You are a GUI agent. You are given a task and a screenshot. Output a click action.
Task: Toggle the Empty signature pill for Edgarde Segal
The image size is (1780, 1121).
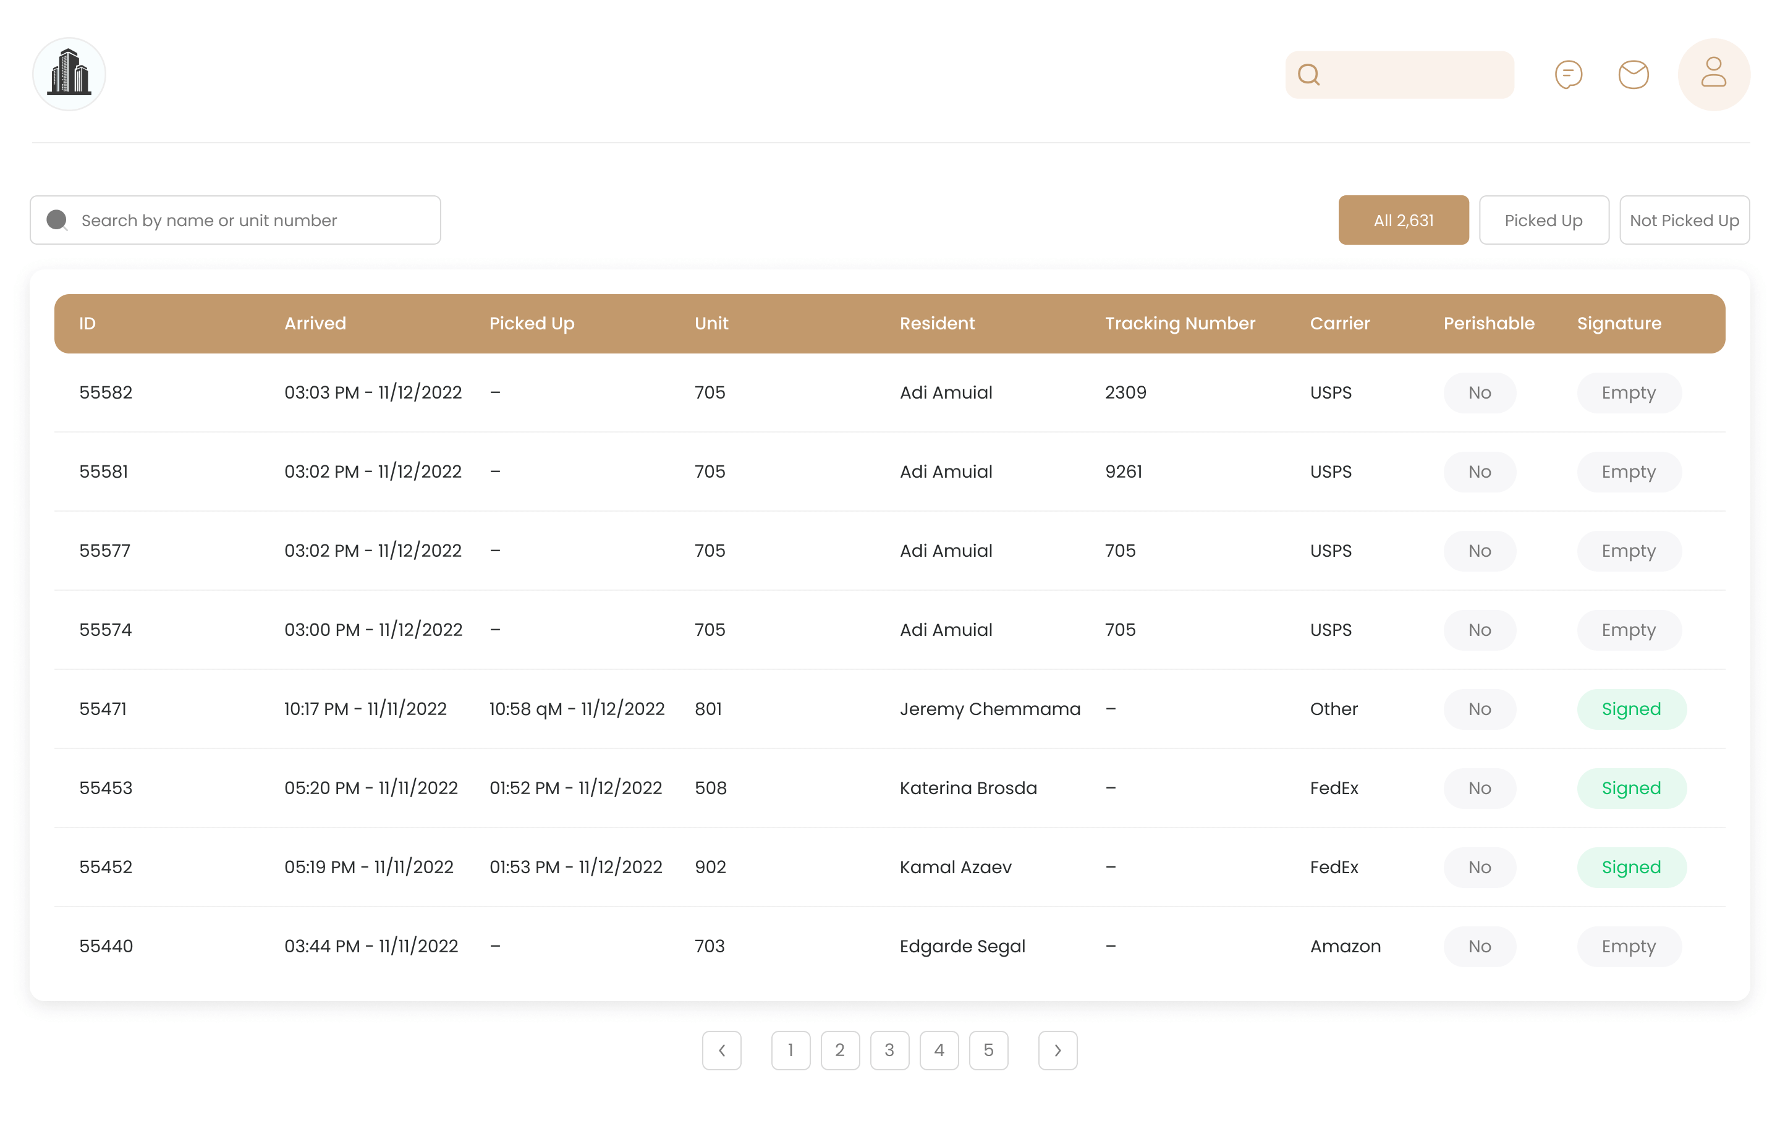(x=1629, y=946)
